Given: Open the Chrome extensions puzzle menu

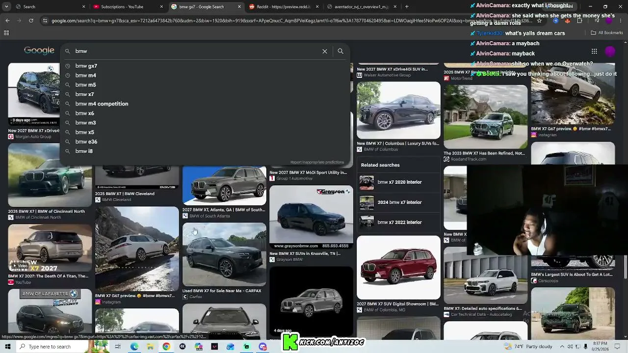Looking at the screenshot, I should tap(580, 21).
